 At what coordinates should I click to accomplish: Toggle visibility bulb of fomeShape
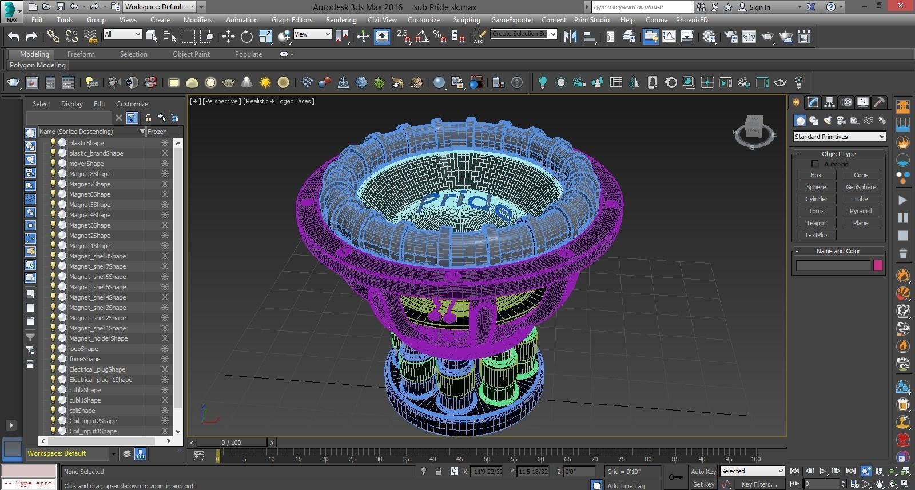pyautogui.click(x=53, y=359)
